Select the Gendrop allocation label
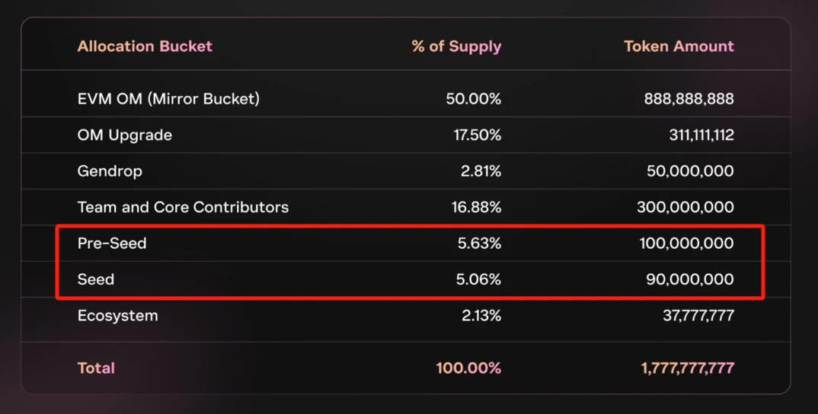The width and height of the screenshot is (818, 414). pos(110,171)
